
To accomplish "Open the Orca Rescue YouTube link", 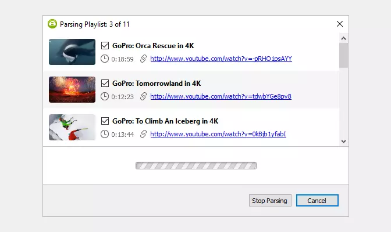I will [x=221, y=59].
